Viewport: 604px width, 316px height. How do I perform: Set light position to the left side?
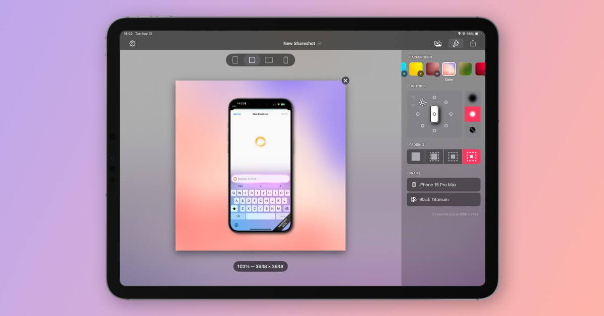(x=418, y=114)
